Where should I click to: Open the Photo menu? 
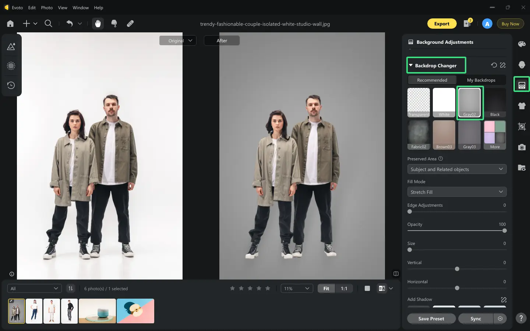(47, 7)
